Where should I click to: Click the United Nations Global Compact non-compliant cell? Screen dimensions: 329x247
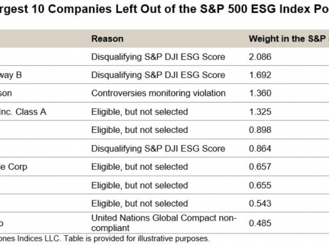pyautogui.click(x=164, y=223)
